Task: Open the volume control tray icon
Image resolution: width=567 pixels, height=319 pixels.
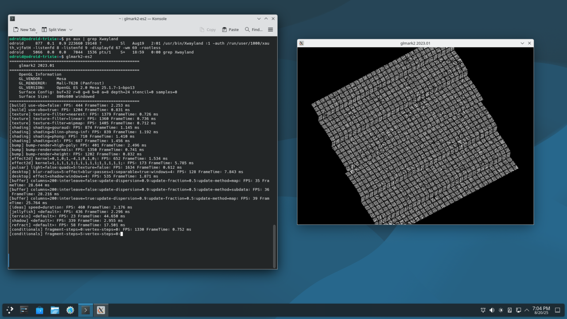Action: (x=492, y=310)
